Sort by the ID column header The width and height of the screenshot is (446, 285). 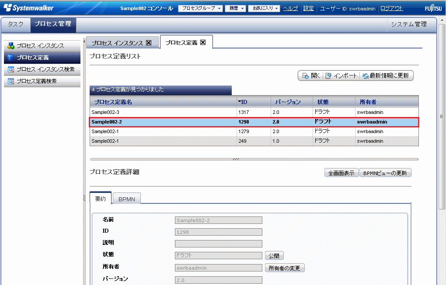(244, 102)
